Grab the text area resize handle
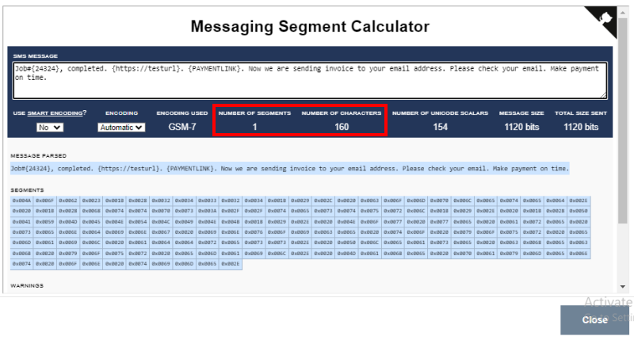This screenshot has width=634, height=340. pos(604,95)
